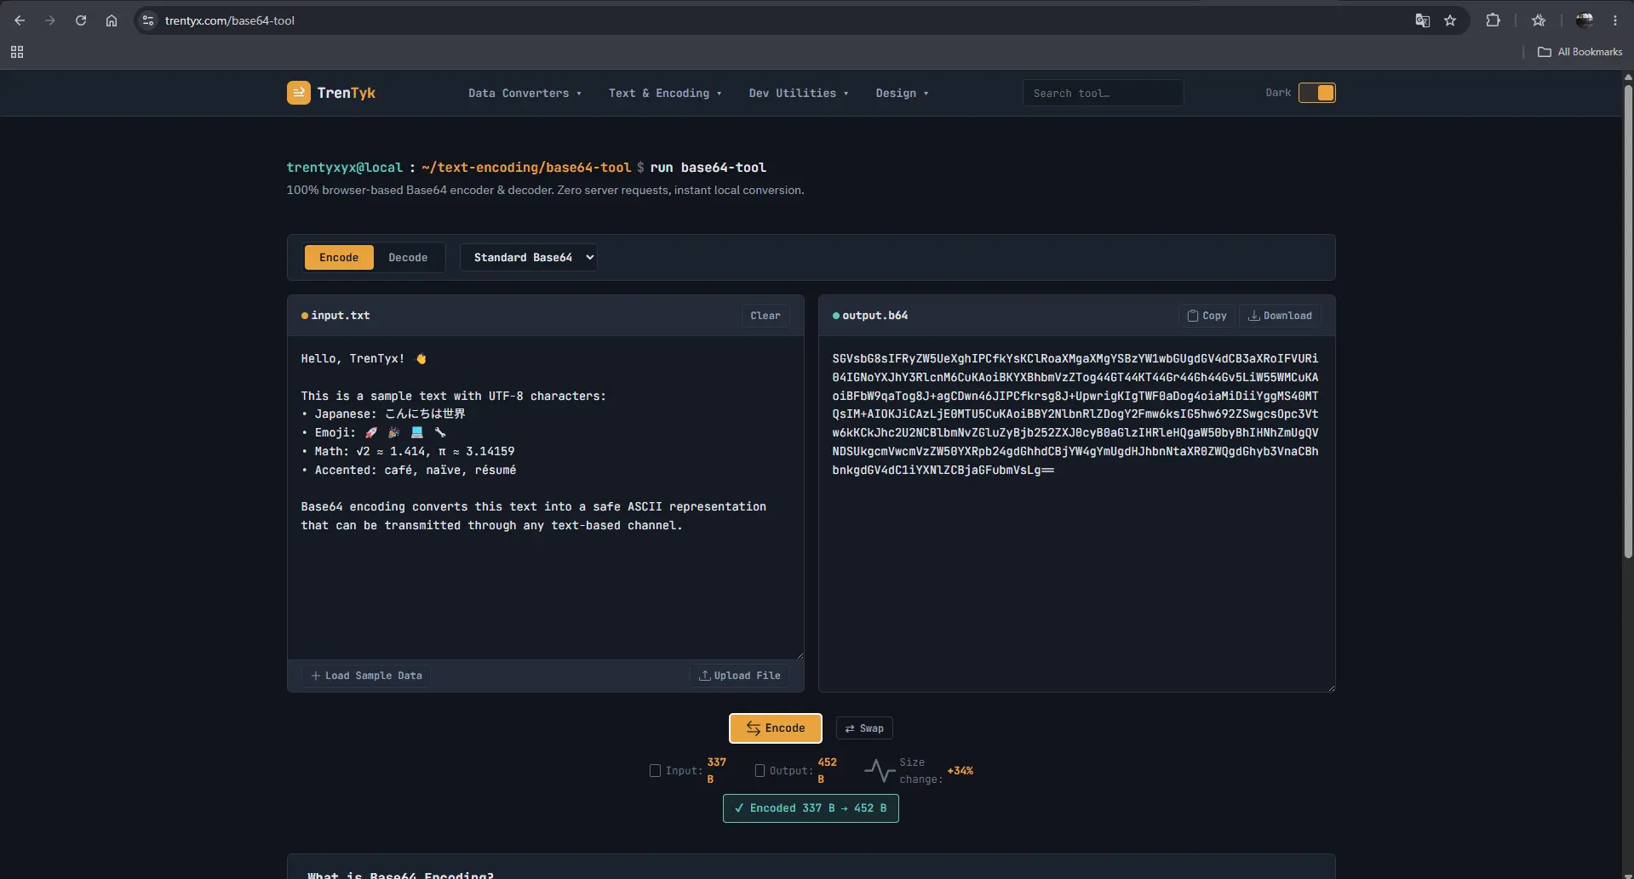1634x879 pixels.
Task: Click the output.b64 panel title
Action: coord(874,316)
